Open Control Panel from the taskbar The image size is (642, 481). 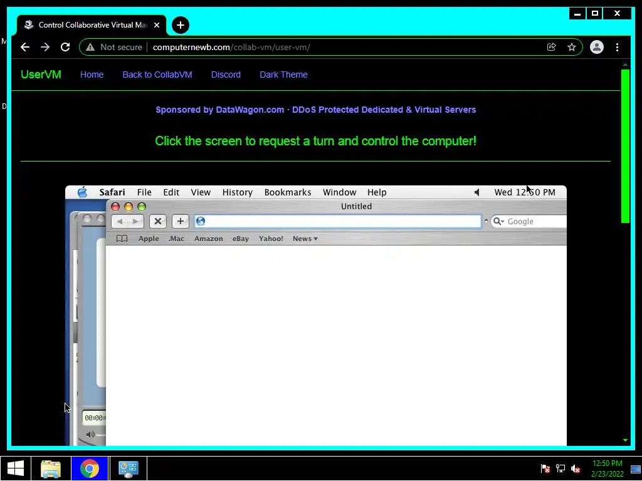[x=128, y=468]
